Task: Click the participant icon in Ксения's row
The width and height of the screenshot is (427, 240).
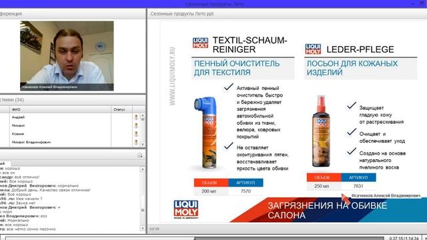Action: 136,134
